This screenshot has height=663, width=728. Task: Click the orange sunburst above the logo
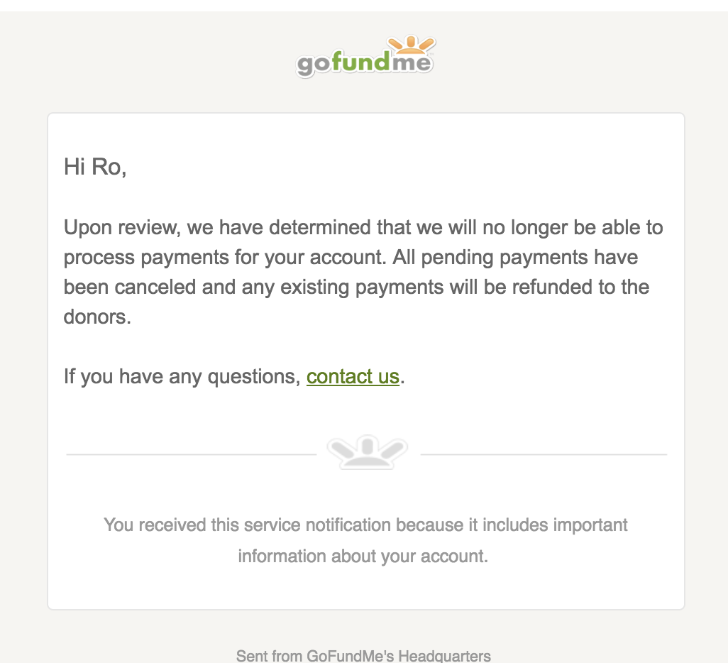click(410, 45)
